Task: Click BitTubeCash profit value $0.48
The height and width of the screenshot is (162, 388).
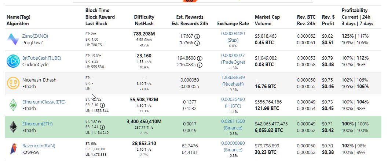Action: point(327,64)
